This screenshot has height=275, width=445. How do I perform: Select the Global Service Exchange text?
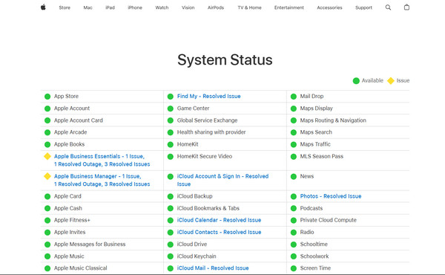(207, 120)
